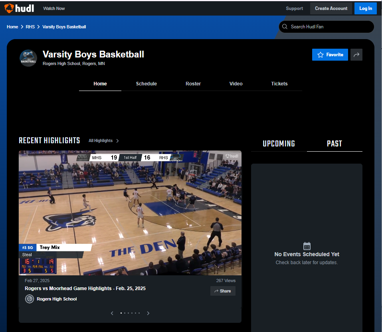Image resolution: width=382 pixels, height=332 pixels.
Task: Click RHS in the breadcrumb
Action: [x=30, y=27]
